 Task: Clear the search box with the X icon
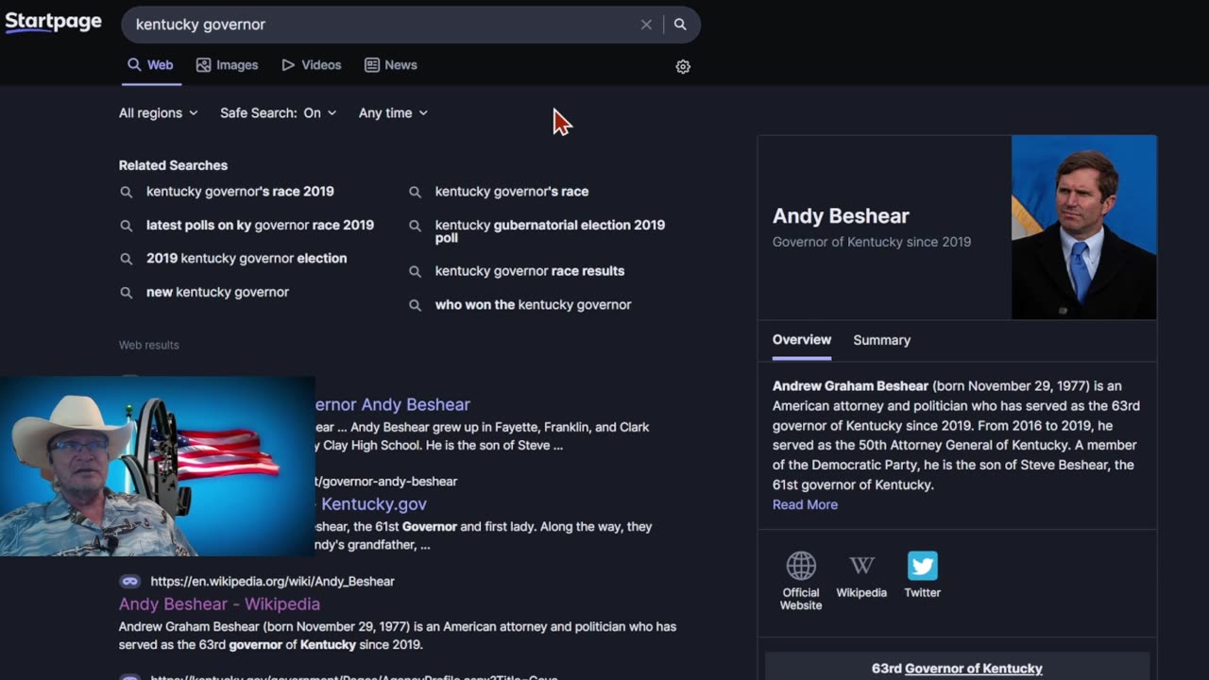tap(646, 25)
